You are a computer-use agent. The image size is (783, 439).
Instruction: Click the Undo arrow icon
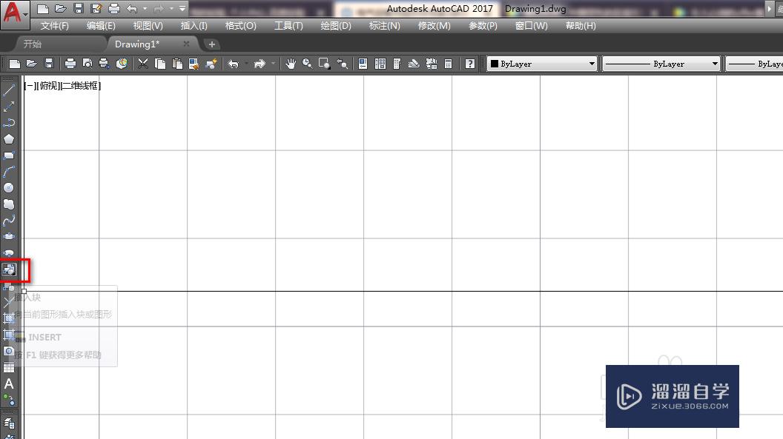[x=234, y=63]
